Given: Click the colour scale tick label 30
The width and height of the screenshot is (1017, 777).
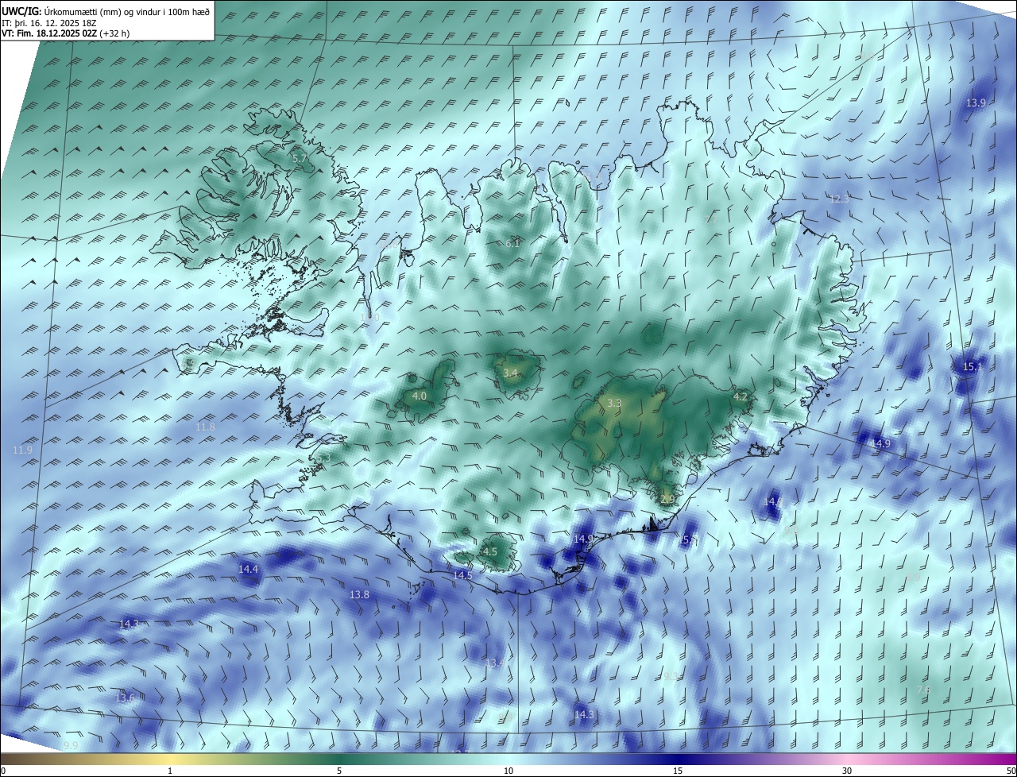Looking at the screenshot, I should pos(847,771).
